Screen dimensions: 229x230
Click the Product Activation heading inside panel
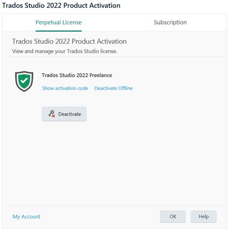pyautogui.click(x=70, y=41)
